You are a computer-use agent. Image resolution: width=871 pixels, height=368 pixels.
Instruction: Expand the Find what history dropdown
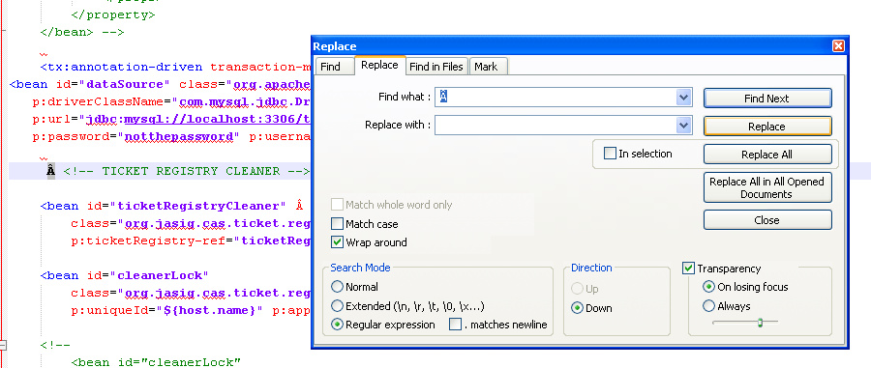[x=684, y=97]
